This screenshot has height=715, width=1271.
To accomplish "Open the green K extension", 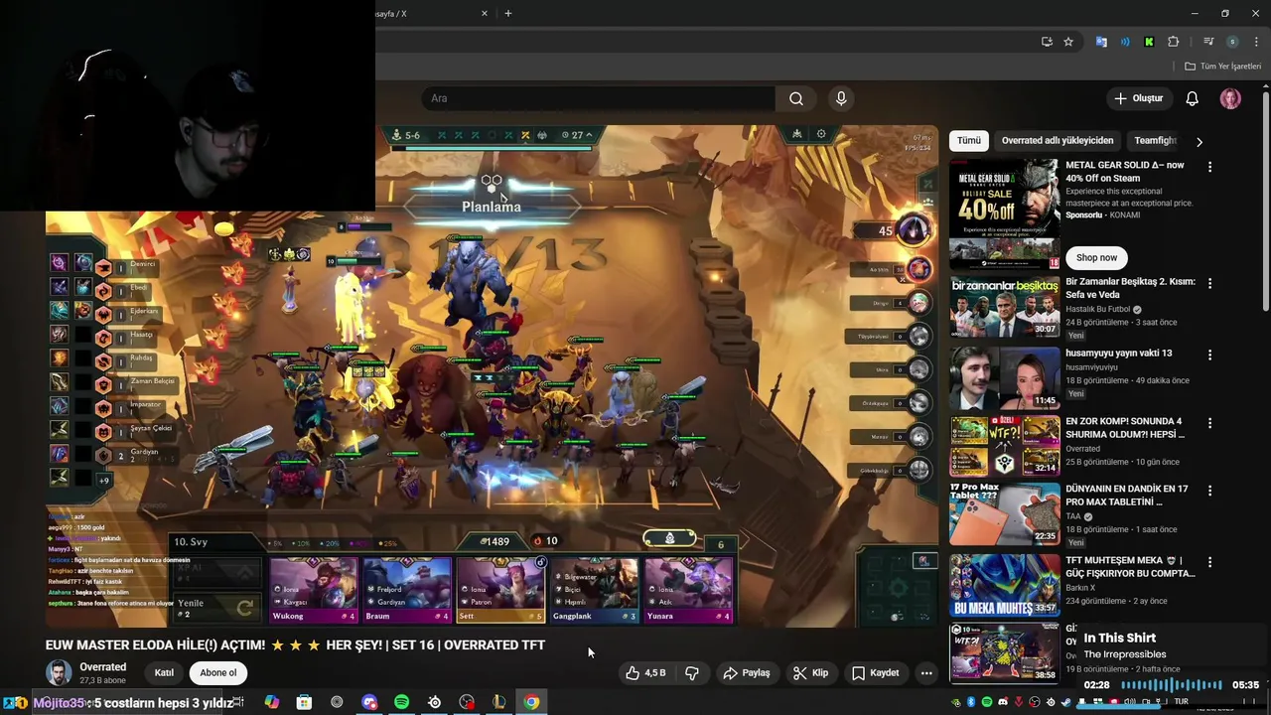I will [x=1149, y=42].
